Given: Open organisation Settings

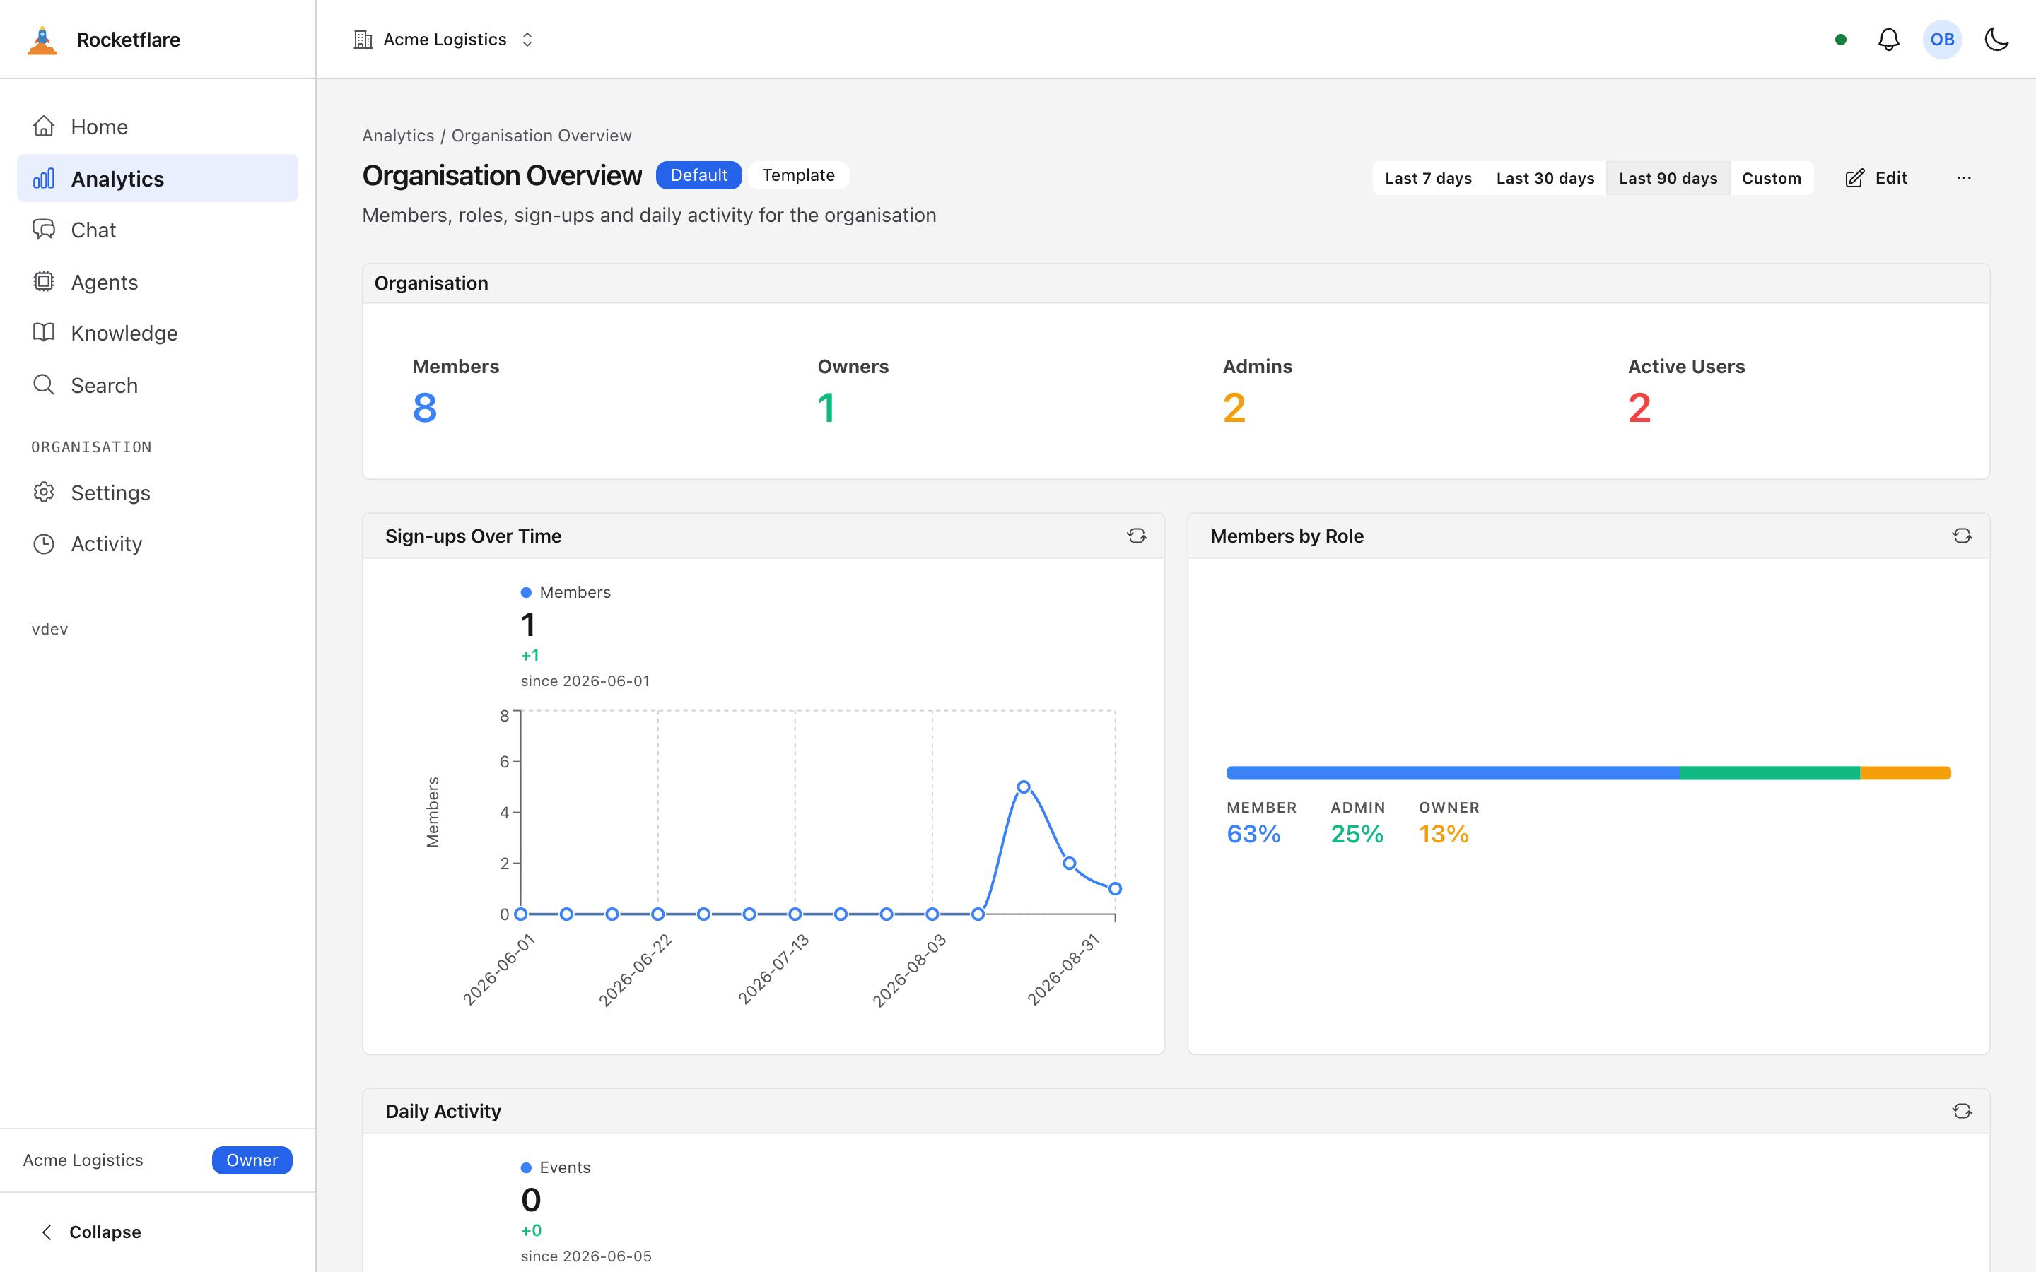Looking at the screenshot, I should pos(158,492).
